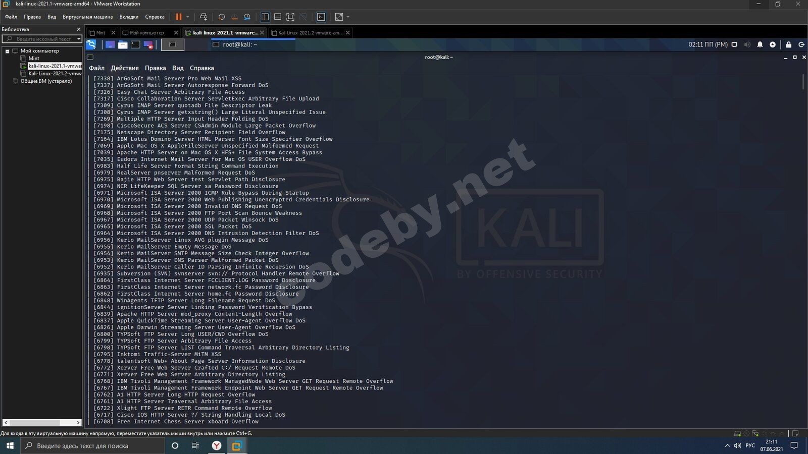Open the terminal Справка menu
Screen dimensions: 808x454
pyautogui.click(x=202, y=68)
